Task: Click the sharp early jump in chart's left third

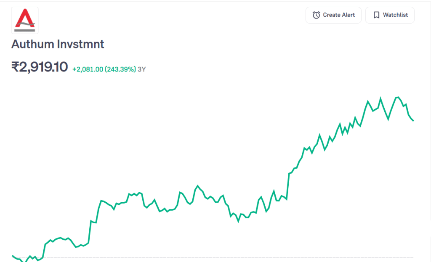Action: pyautogui.click(x=90, y=231)
